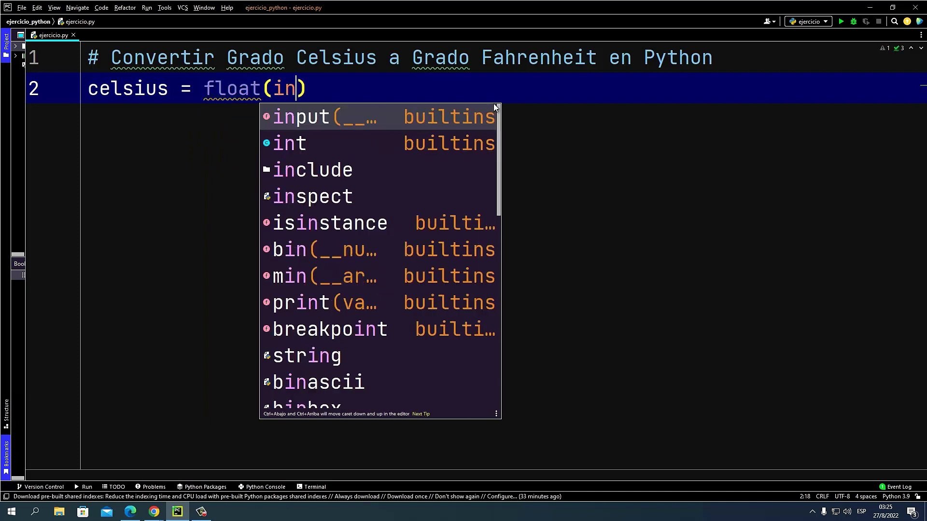The image size is (927, 521).
Task: Toggle the Bookmarks side panel
Action: coord(6,456)
